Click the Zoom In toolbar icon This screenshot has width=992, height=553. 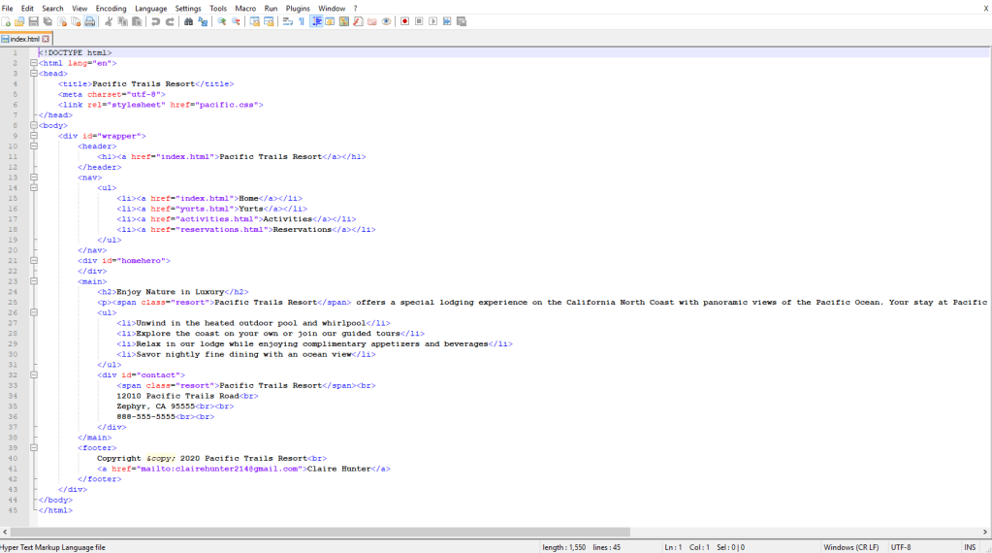[221, 21]
